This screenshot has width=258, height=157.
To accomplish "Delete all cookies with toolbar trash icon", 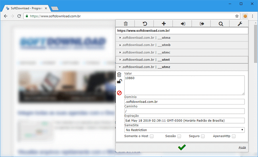I will coord(125,24).
